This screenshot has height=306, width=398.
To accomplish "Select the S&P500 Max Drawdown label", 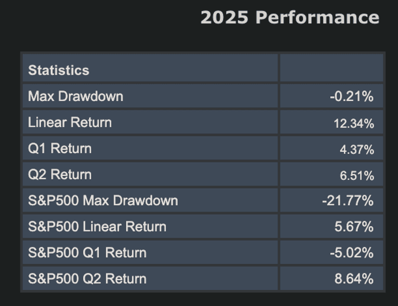I will click(103, 201).
